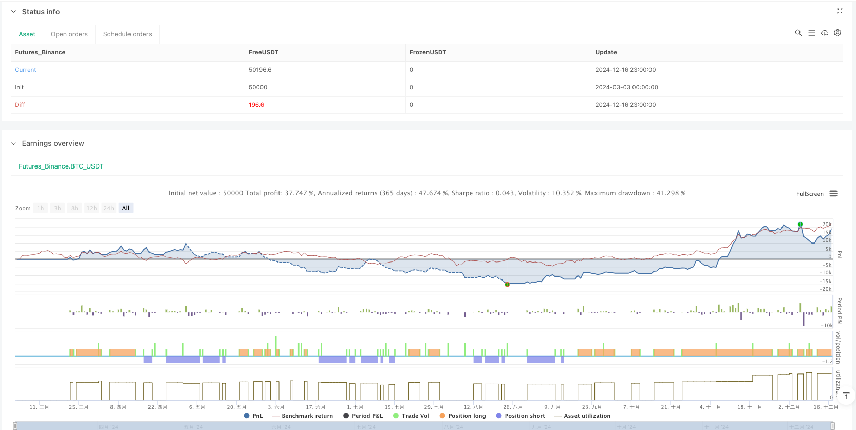The width and height of the screenshot is (856, 430).
Task: Click the 50000 Init value
Action: (258, 87)
